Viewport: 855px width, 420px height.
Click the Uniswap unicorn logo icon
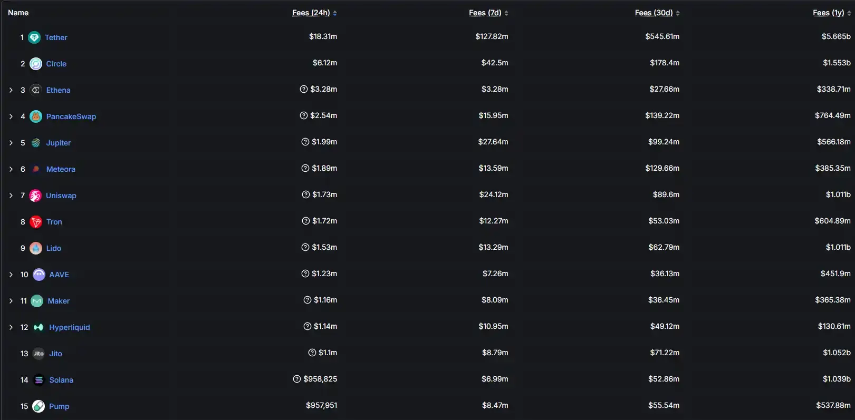35,196
